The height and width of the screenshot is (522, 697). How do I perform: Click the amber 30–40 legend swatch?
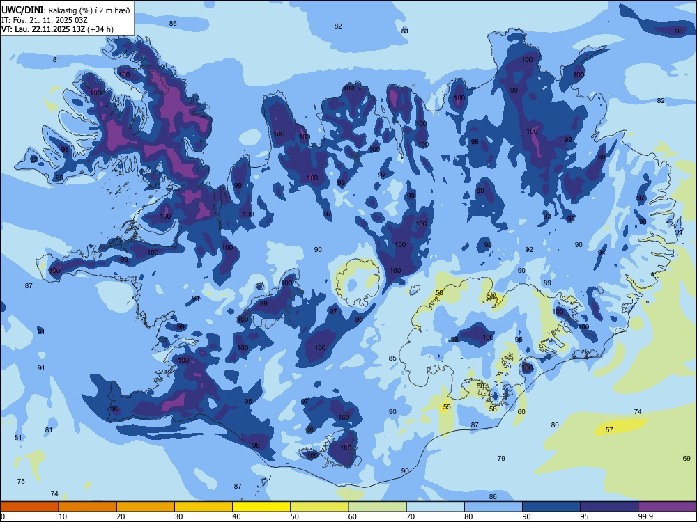pyautogui.click(x=204, y=507)
